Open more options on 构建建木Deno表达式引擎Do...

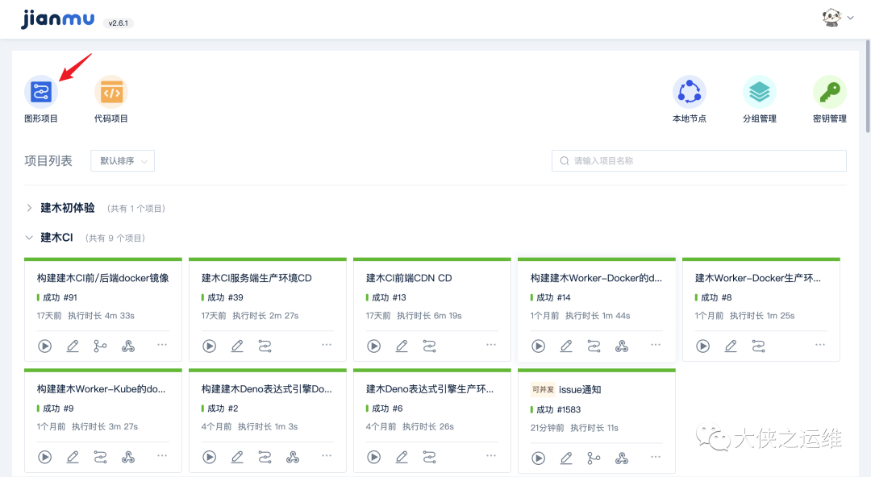(x=327, y=456)
